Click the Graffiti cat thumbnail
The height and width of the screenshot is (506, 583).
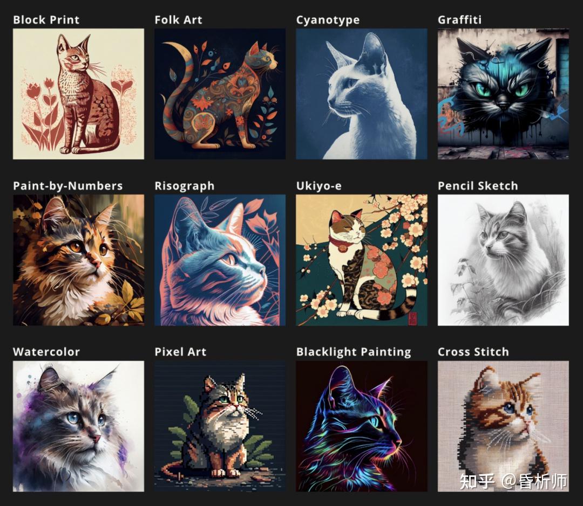(x=504, y=94)
